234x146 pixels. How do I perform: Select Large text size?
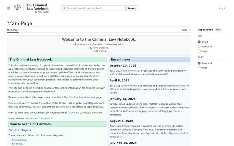click(199, 51)
